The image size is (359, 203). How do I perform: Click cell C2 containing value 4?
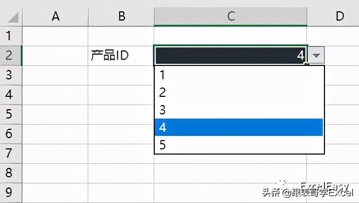pyautogui.click(x=231, y=56)
